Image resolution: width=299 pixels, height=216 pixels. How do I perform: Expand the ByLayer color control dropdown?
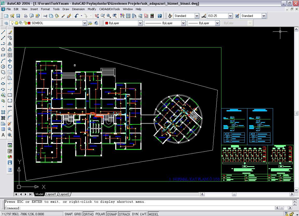click(x=140, y=23)
